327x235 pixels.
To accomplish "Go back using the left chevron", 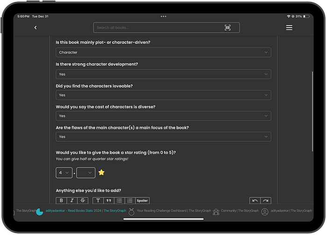I will tap(36, 28).
